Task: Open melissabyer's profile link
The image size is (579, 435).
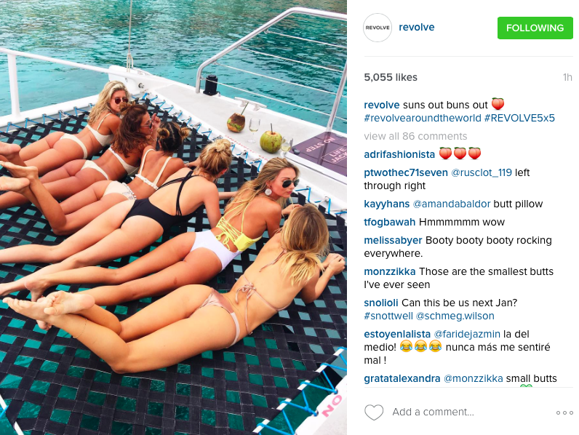Action: coord(393,240)
